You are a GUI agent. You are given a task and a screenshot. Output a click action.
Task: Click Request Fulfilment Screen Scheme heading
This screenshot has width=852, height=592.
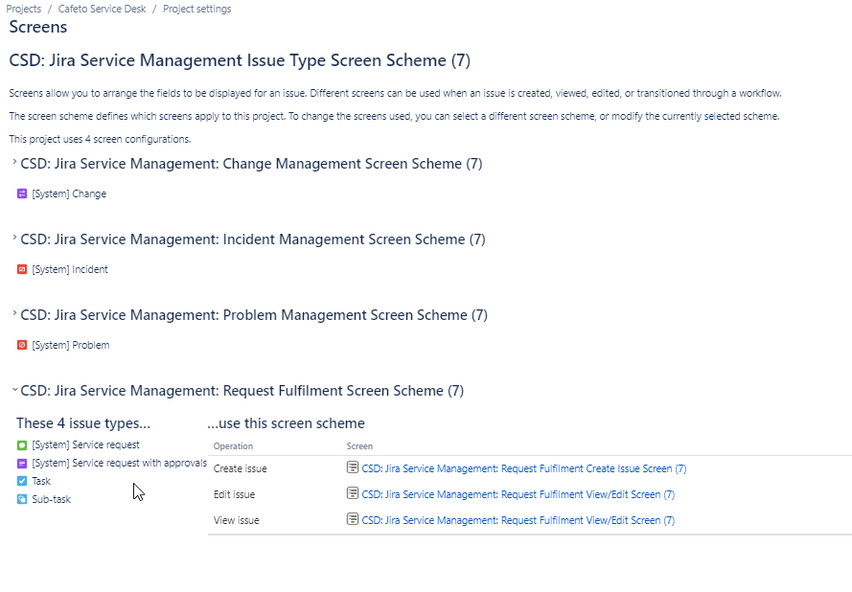coord(242,391)
